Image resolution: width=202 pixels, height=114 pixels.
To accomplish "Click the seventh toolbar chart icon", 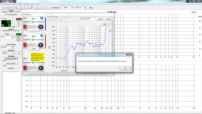I will (x=26, y=8).
